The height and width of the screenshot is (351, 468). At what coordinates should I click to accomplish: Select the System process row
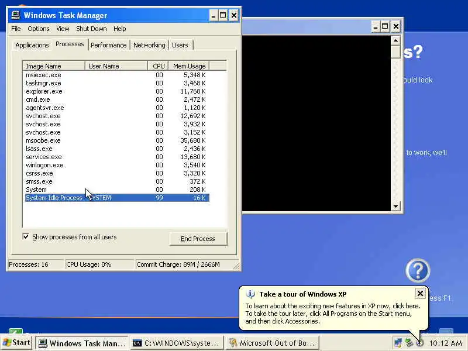117,190
